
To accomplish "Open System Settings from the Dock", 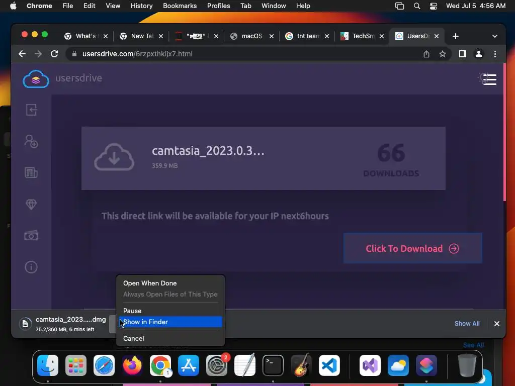I will point(216,365).
